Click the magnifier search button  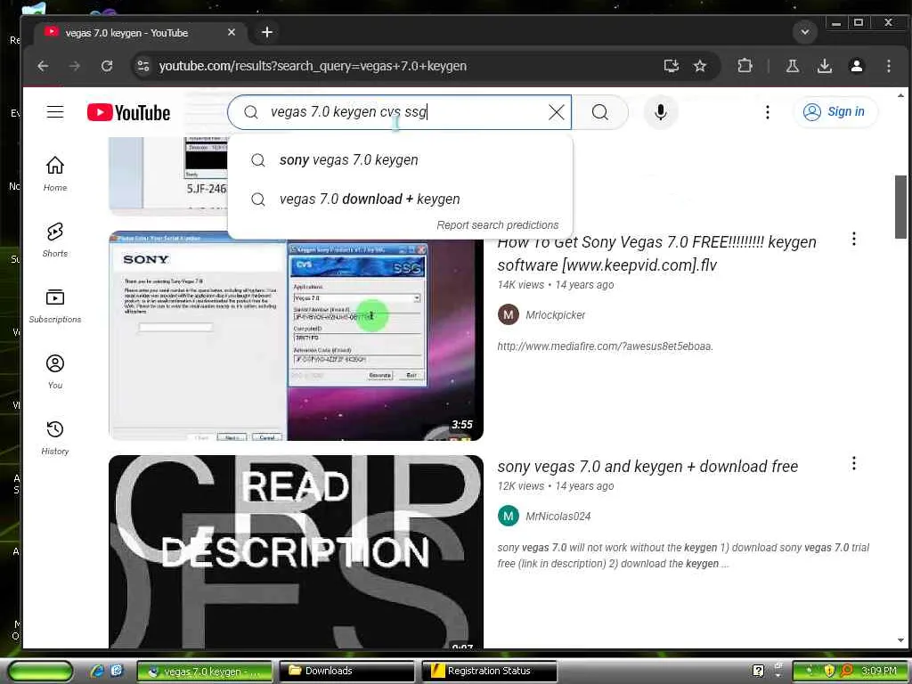[x=600, y=112]
